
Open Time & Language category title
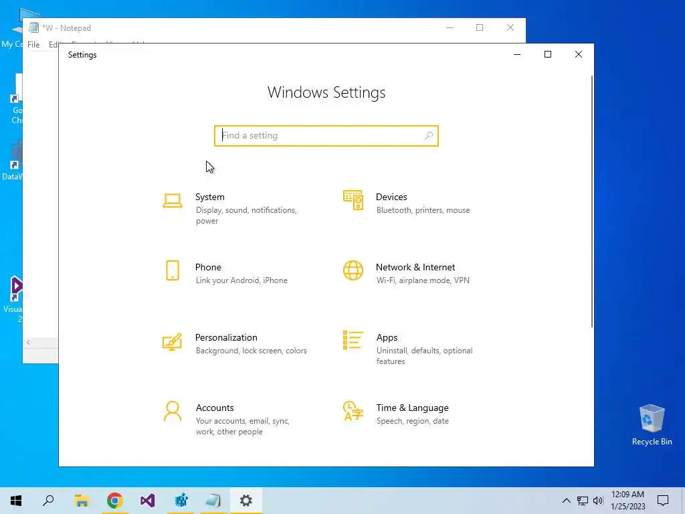coord(412,408)
